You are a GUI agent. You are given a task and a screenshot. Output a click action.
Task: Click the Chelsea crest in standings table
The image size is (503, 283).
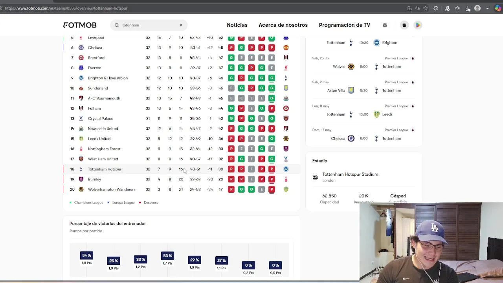(81, 48)
